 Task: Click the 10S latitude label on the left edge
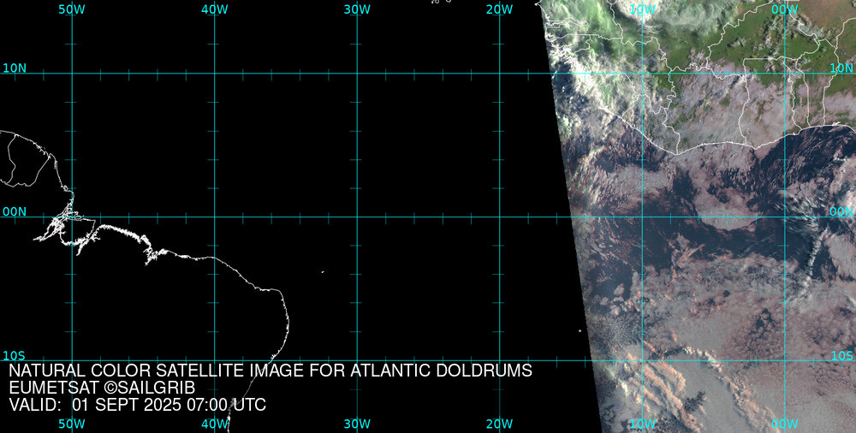point(15,356)
